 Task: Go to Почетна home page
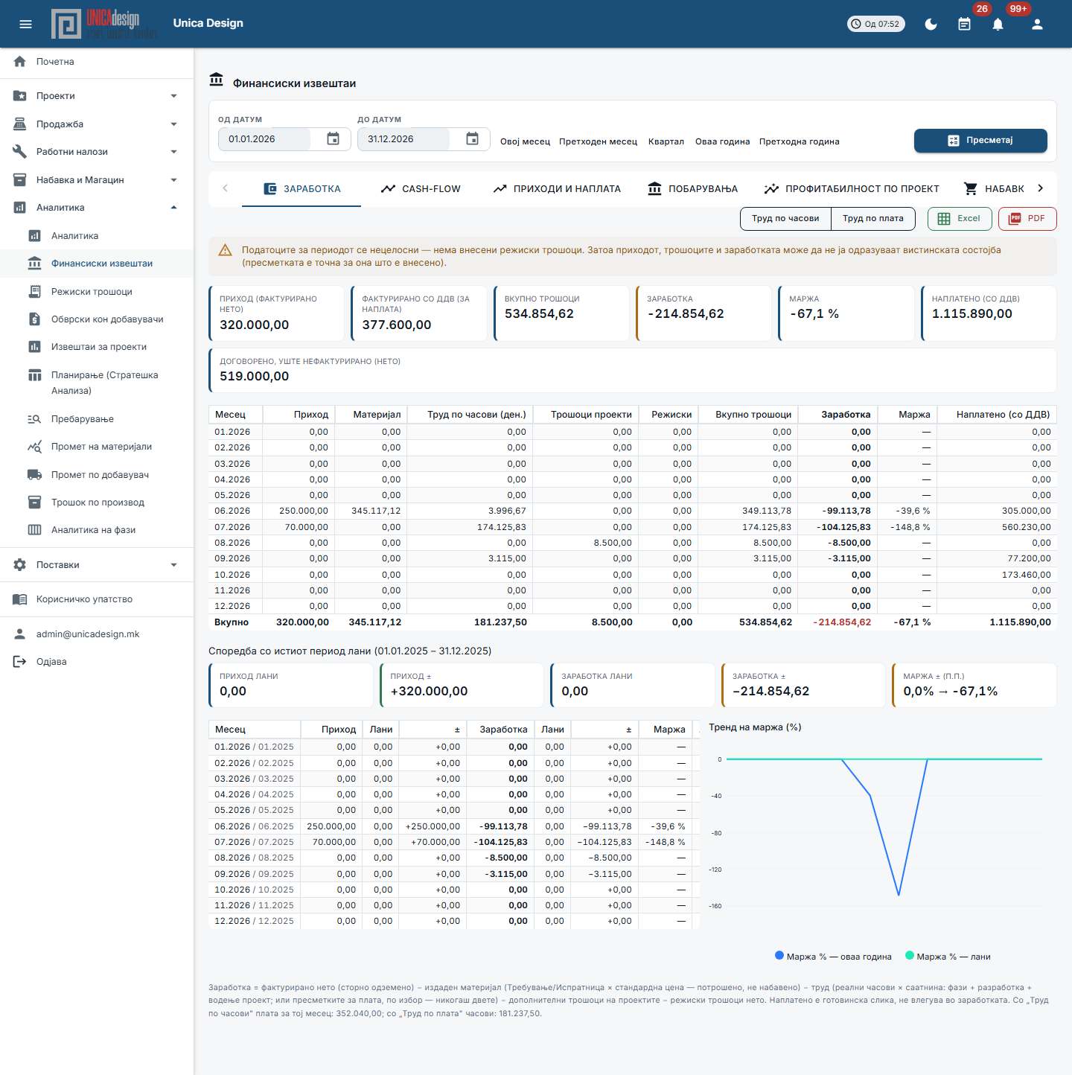tap(97, 62)
